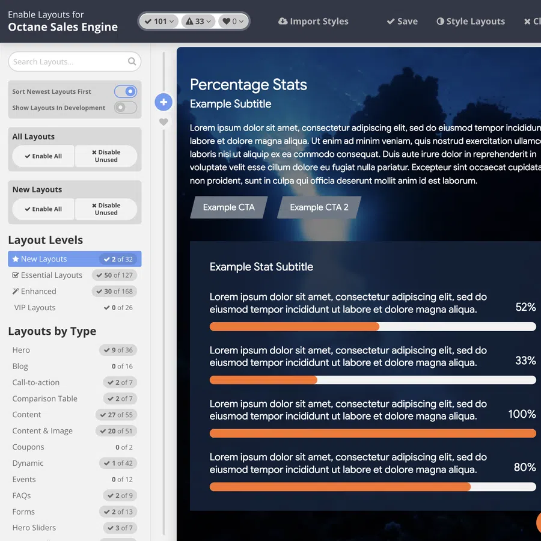Click the 100% progress bar
Screen dimensions: 541x541
point(373,433)
